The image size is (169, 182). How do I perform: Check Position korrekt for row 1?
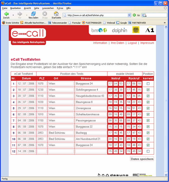pyautogui.click(x=148, y=84)
